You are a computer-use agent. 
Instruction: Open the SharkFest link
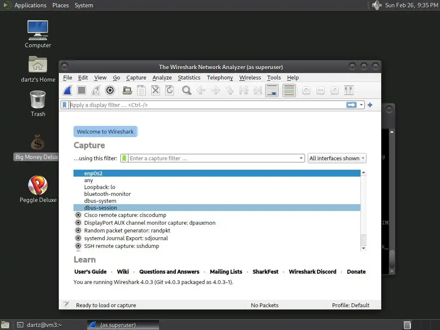point(266,272)
